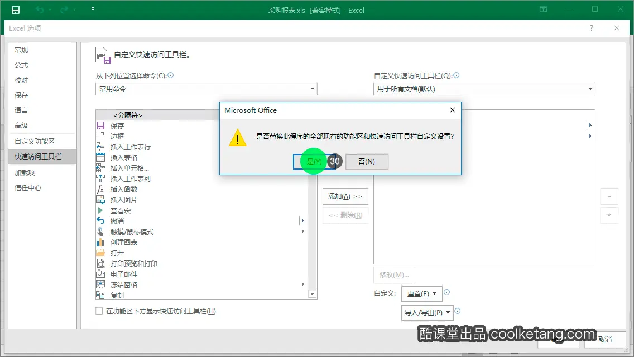Viewport: 634px width, 357px height.
Task: Click the move up arrow button
Action: 609,196
